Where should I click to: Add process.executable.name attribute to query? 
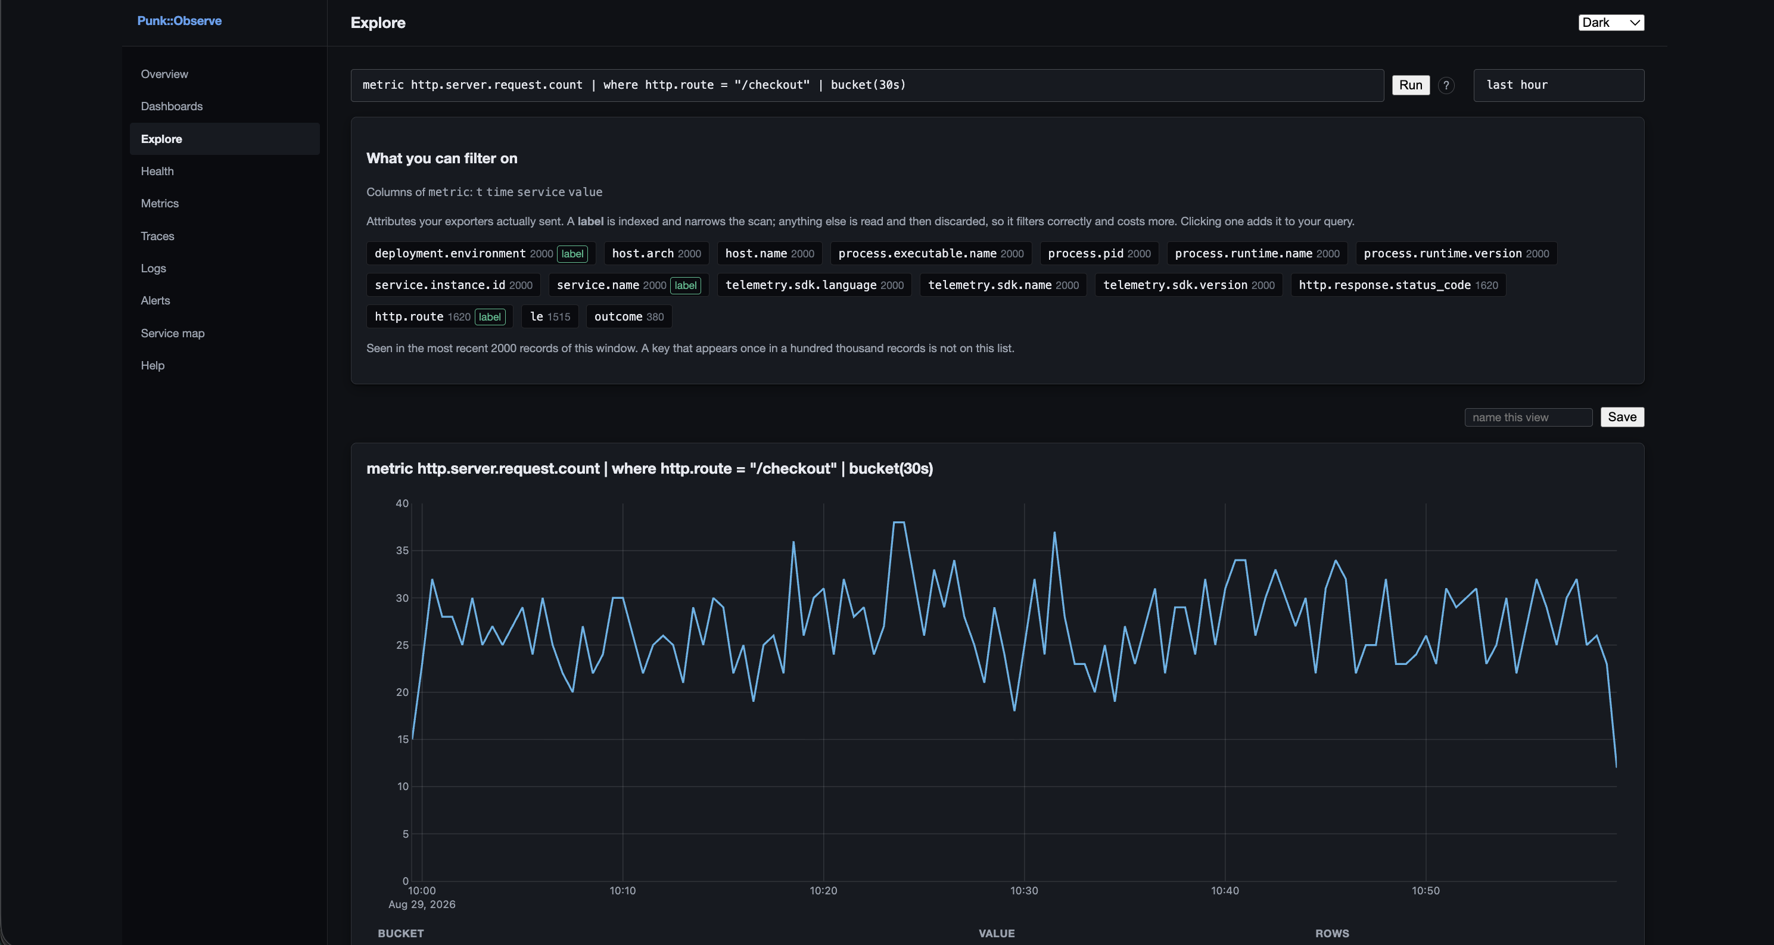click(931, 253)
